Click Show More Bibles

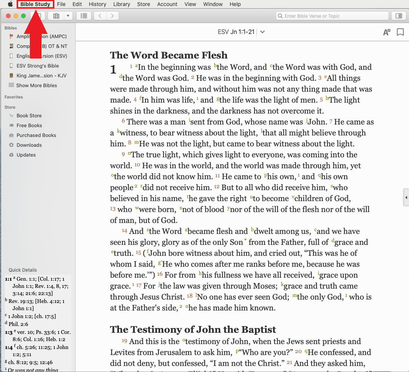coord(37,85)
